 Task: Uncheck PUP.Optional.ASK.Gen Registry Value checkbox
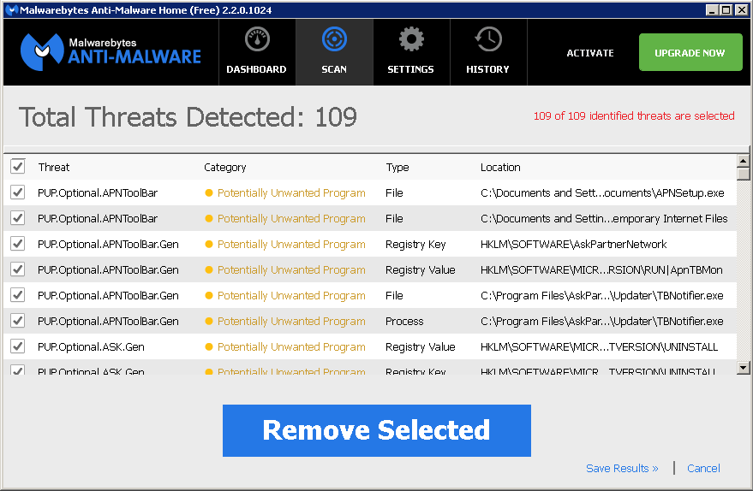click(18, 346)
